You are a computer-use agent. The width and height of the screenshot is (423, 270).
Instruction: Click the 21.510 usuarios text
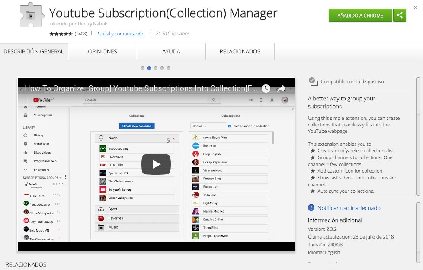[x=173, y=34]
